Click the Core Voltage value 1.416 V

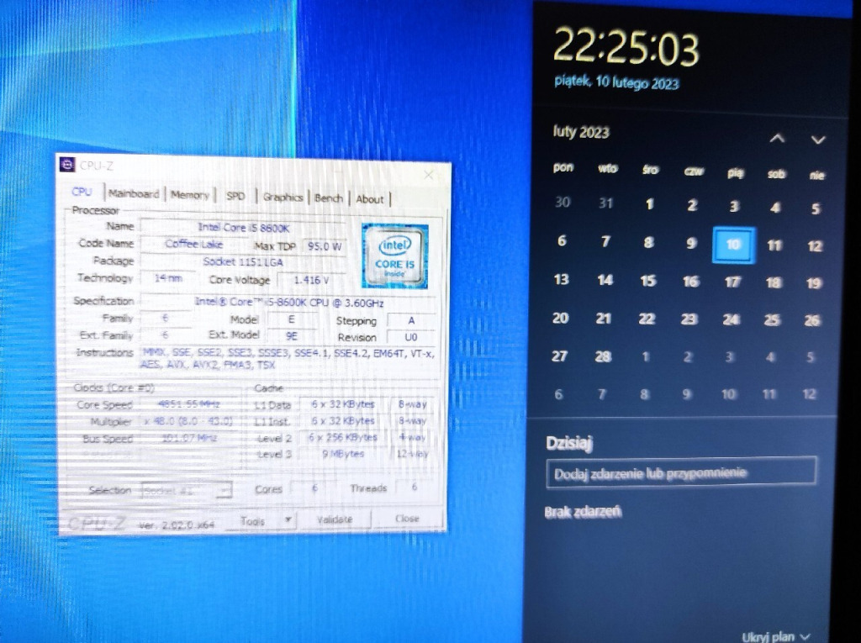pyautogui.click(x=311, y=280)
